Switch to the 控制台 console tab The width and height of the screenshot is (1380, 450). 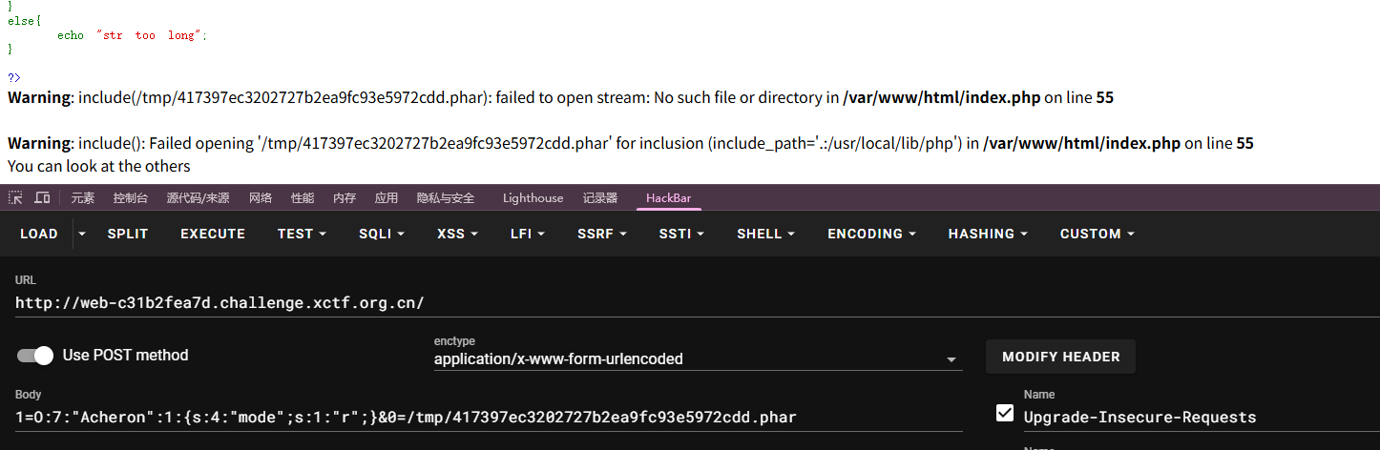coord(131,198)
